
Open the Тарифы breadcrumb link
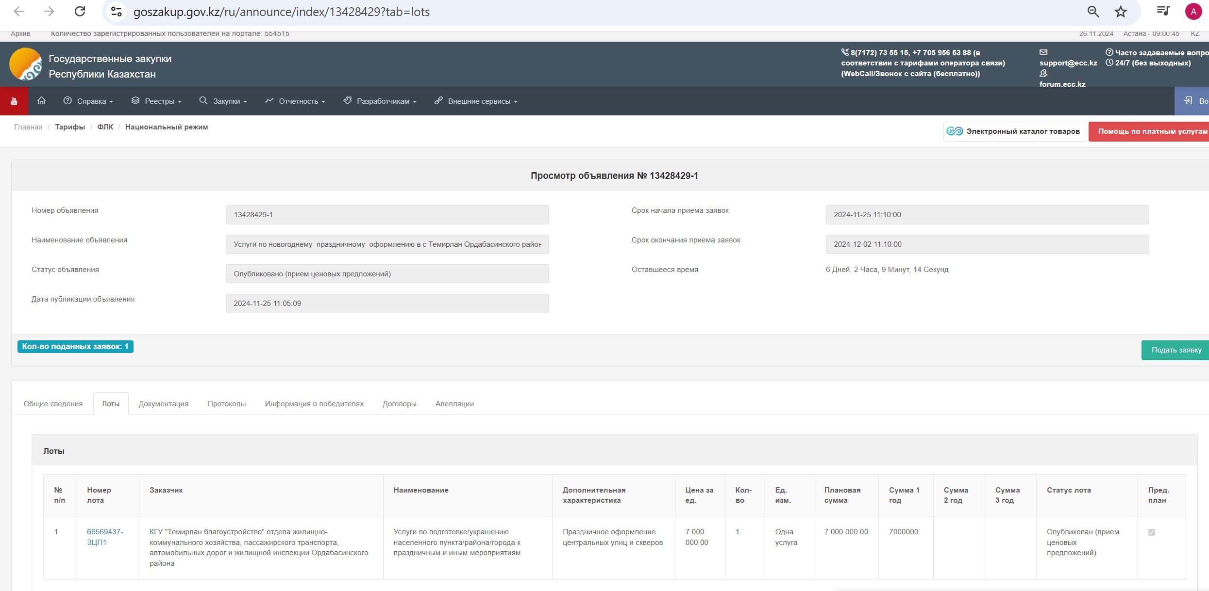pyautogui.click(x=70, y=127)
